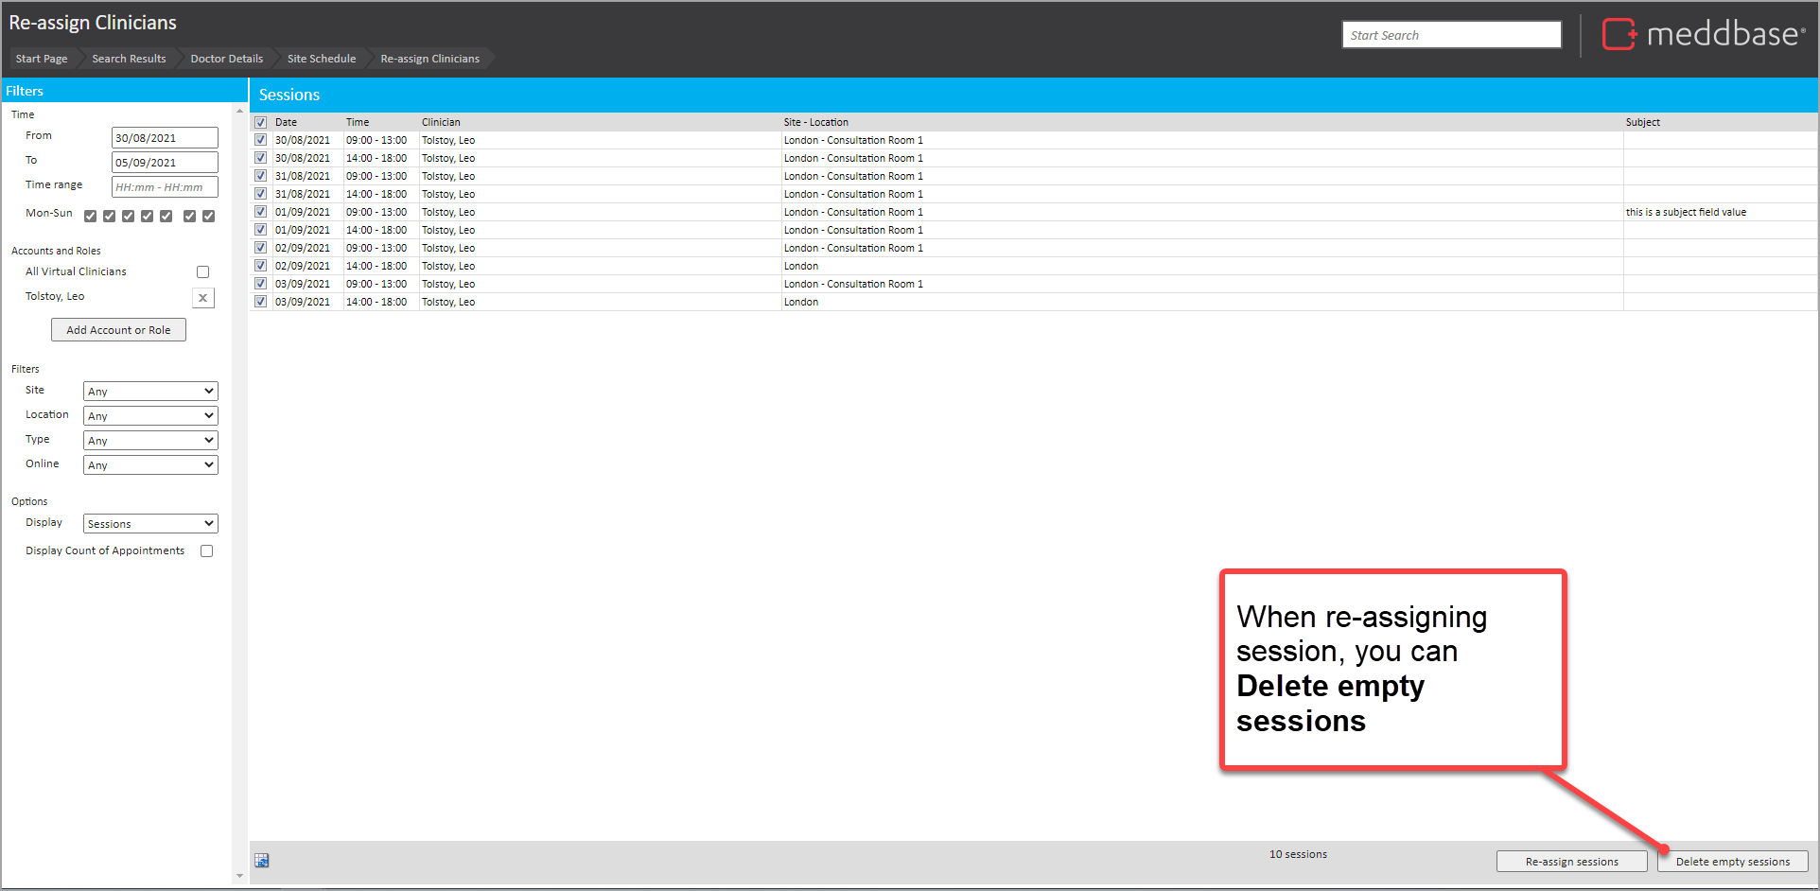
Task: Expand the Location filter dropdown
Action: (150, 416)
